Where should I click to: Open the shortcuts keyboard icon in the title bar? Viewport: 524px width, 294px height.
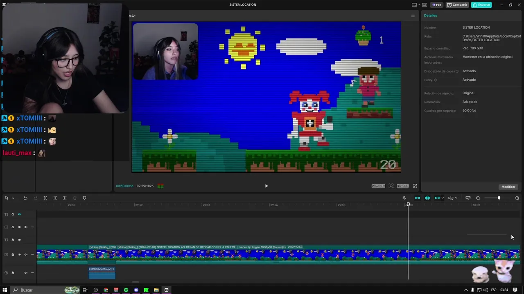click(x=425, y=5)
